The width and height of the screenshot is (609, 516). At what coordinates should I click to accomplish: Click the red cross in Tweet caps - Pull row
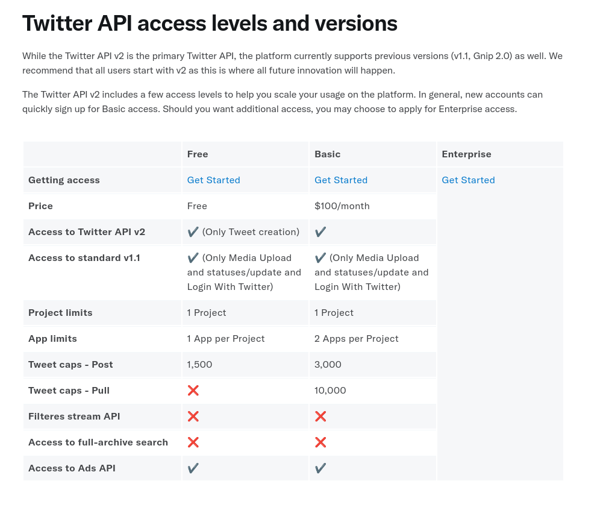tap(193, 391)
